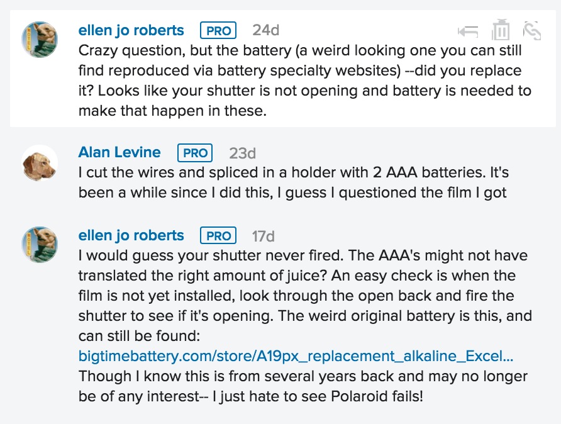The width and height of the screenshot is (561, 424).
Task: Click ellen jo roberts' avatar on 17d comment
Action: point(40,245)
